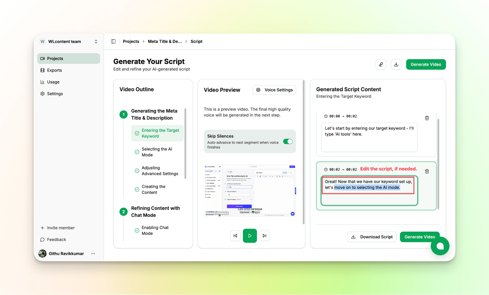The width and height of the screenshot is (489, 295).
Task: Open Exports in the sidebar
Action: tap(54, 70)
